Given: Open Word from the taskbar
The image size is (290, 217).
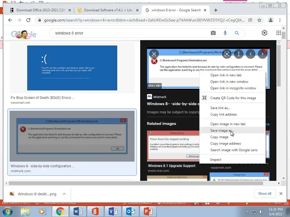Looking at the screenshot, I should click(x=78, y=211).
